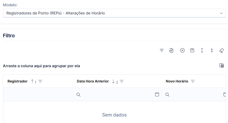Viewport: 228px width, 123px height.
Task: Open search operation for Data Hora Anterior
Action: [78, 95]
